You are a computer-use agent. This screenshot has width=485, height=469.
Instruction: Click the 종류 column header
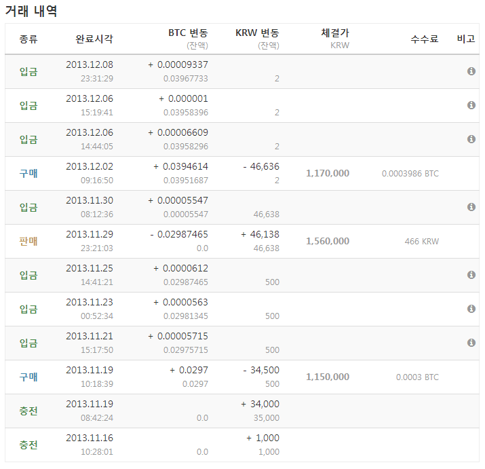click(x=28, y=39)
